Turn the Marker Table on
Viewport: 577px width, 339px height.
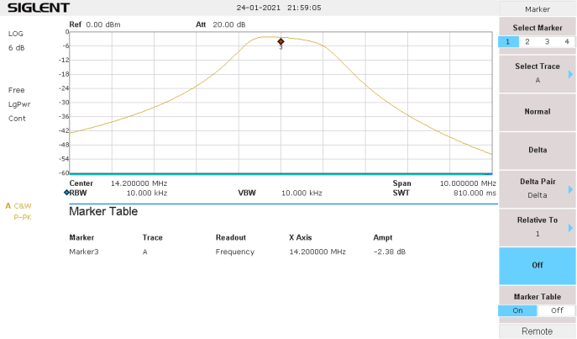[517, 310]
